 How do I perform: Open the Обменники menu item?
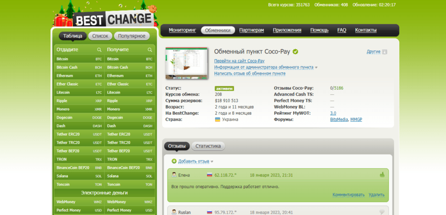[218, 30]
